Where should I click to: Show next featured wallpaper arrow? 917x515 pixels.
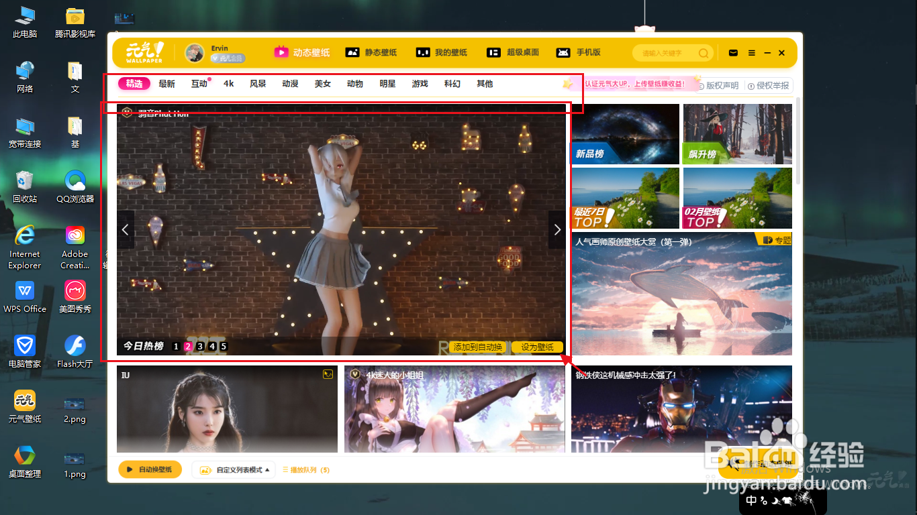557,229
